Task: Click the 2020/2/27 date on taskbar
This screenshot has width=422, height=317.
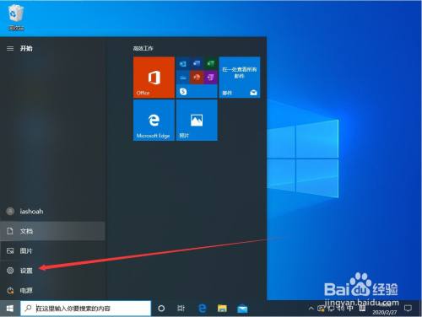Action: (x=385, y=312)
